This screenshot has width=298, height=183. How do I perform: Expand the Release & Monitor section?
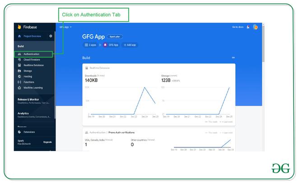point(34,101)
